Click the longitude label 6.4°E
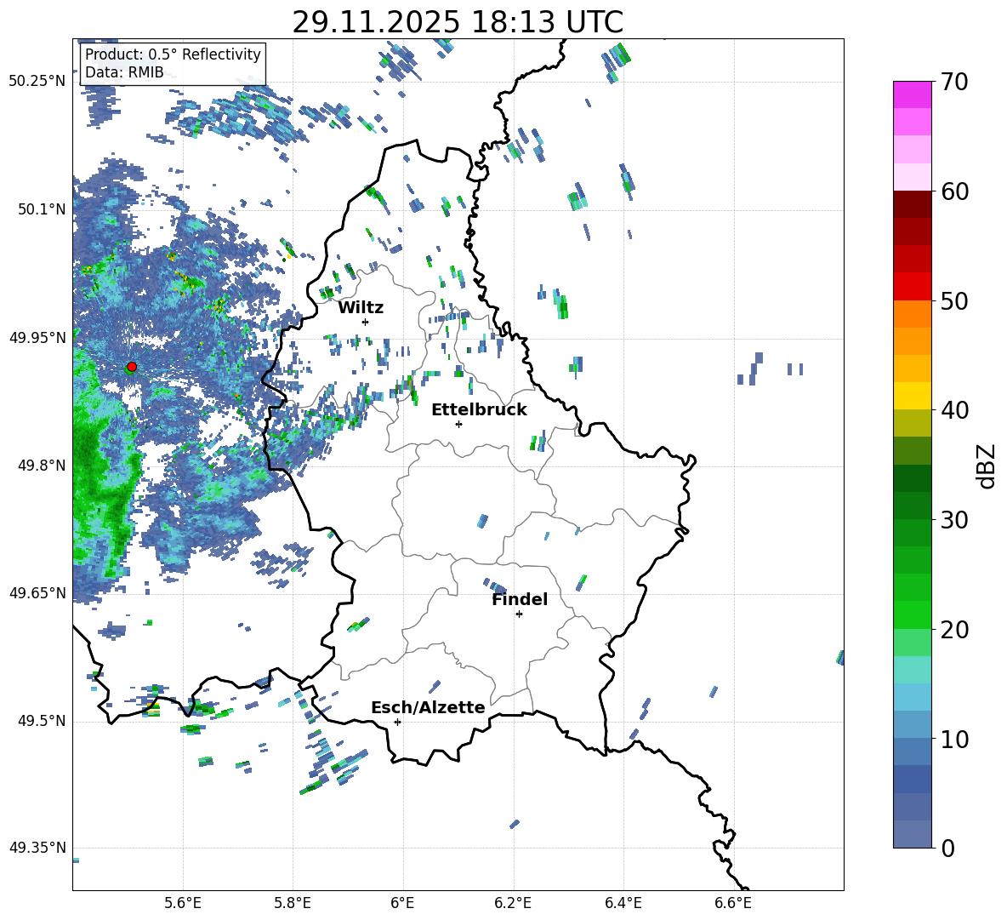The width and height of the screenshot is (1007, 920). 623,903
